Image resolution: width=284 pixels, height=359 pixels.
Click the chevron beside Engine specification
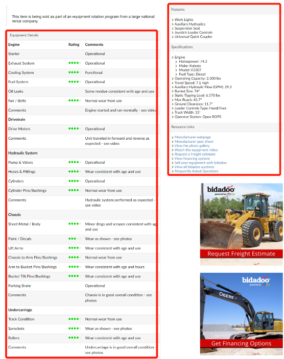(173, 58)
